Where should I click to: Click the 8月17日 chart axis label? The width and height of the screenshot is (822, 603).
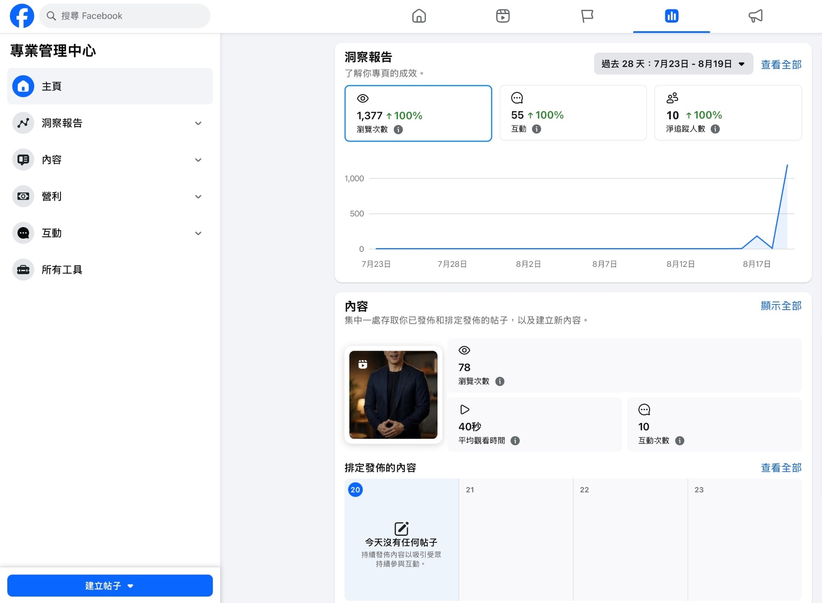pyautogui.click(x=756, y=264)
